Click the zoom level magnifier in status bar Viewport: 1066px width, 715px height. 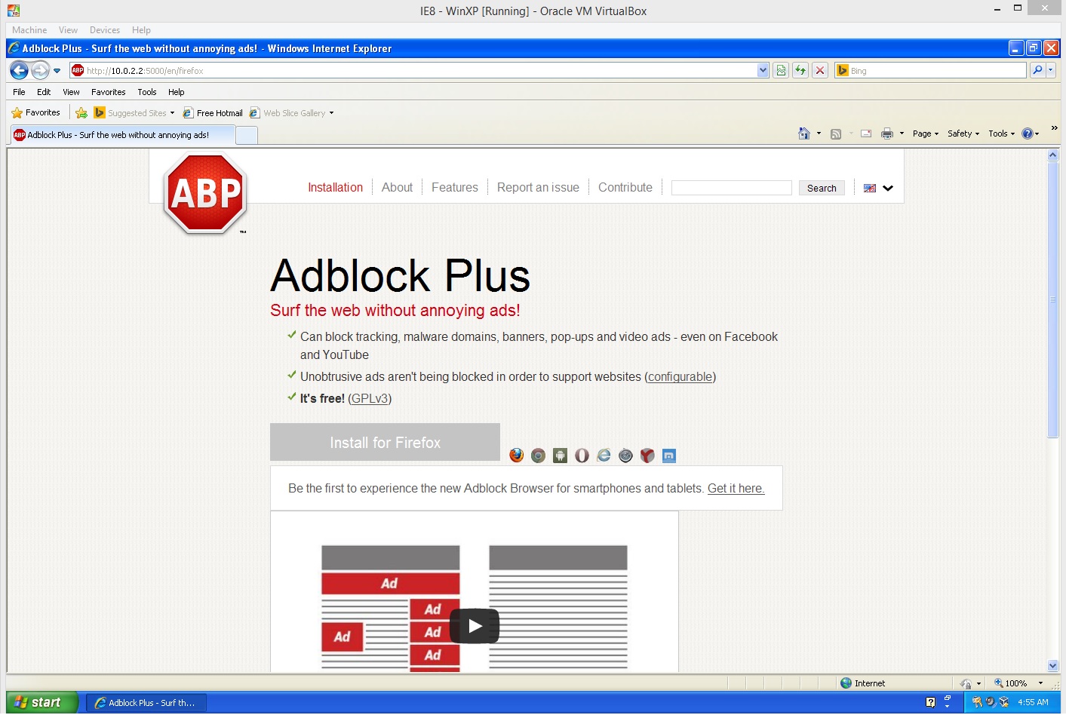point(999,683)
